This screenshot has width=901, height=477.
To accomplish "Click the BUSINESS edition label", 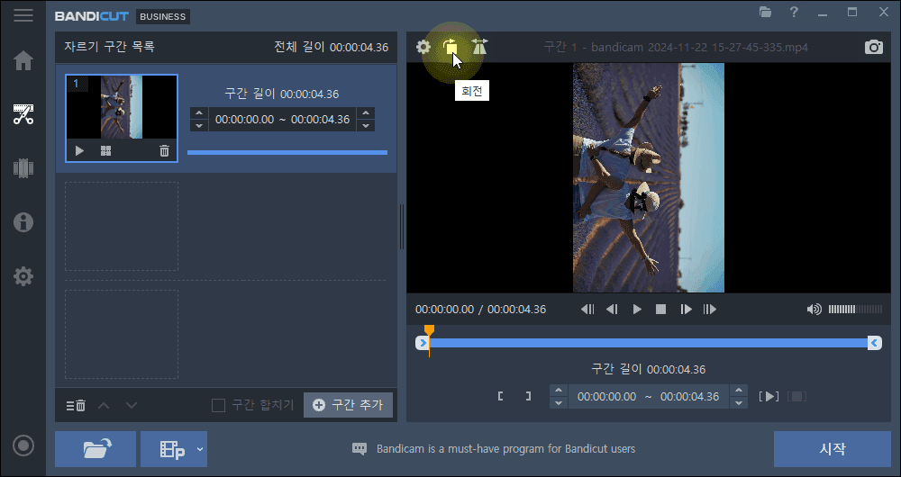I will [x=162, y=16].
